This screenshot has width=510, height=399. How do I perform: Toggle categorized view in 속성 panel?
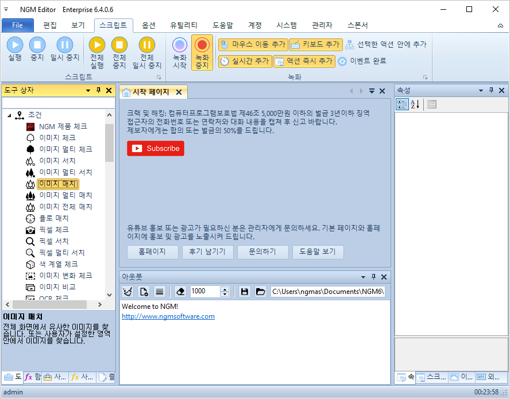(403, 104)
